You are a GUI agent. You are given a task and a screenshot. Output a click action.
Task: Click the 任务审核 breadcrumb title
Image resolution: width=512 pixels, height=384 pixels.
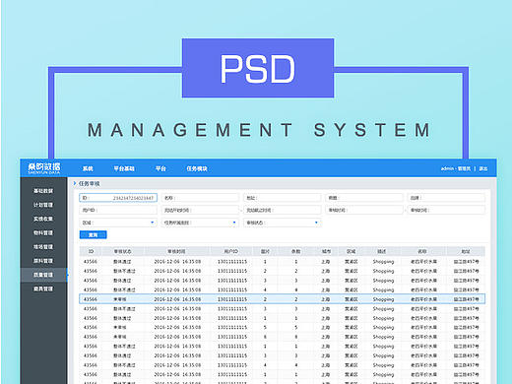click(x=89, y=183)
